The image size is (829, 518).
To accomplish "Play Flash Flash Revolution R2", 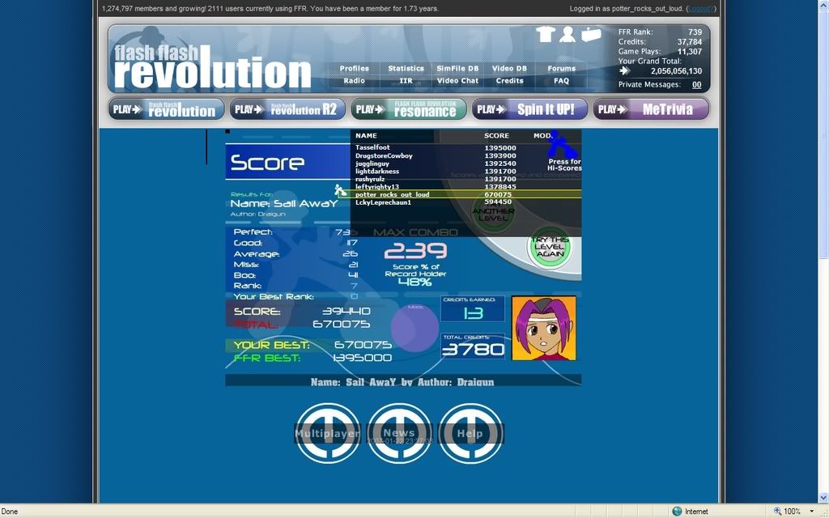I will (287, 109).
